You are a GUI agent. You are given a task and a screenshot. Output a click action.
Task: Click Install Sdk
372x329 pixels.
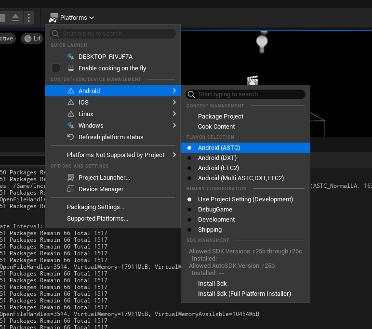245,283
